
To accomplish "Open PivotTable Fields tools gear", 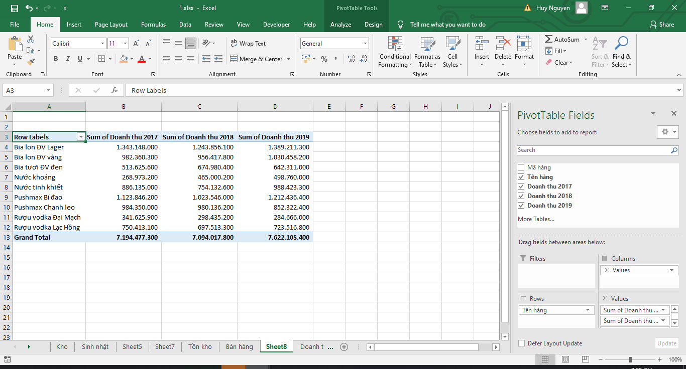I will tap(668, 131).
